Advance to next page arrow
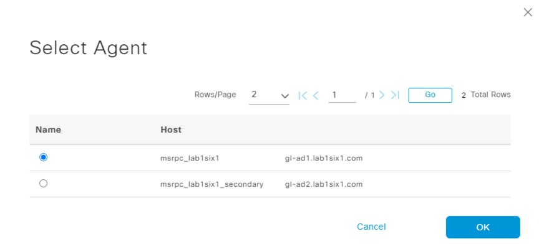 coord(382,95)
